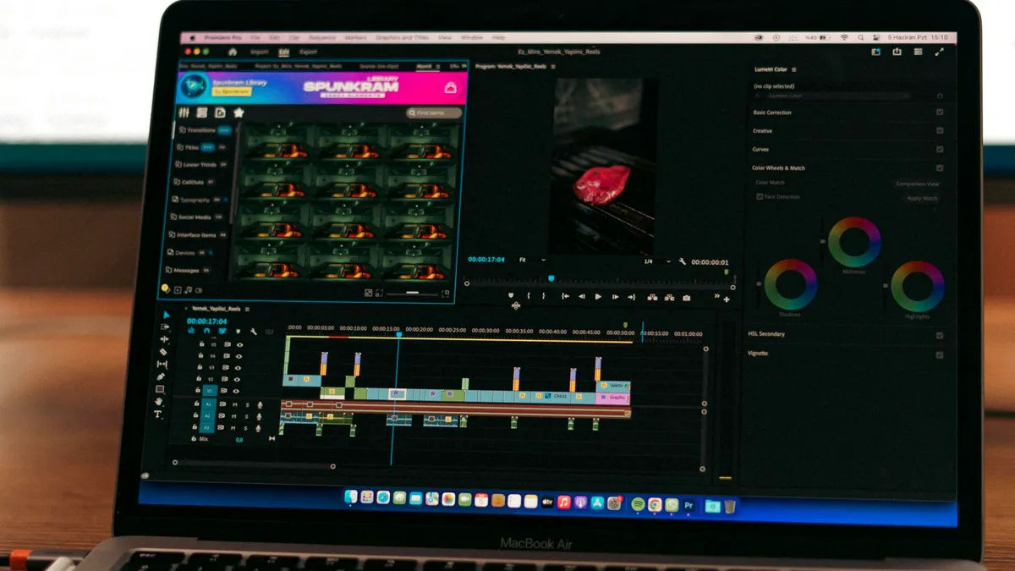Click the Midtones color wheel
This screenshot has height=571, width=1015.
(854, 243)
